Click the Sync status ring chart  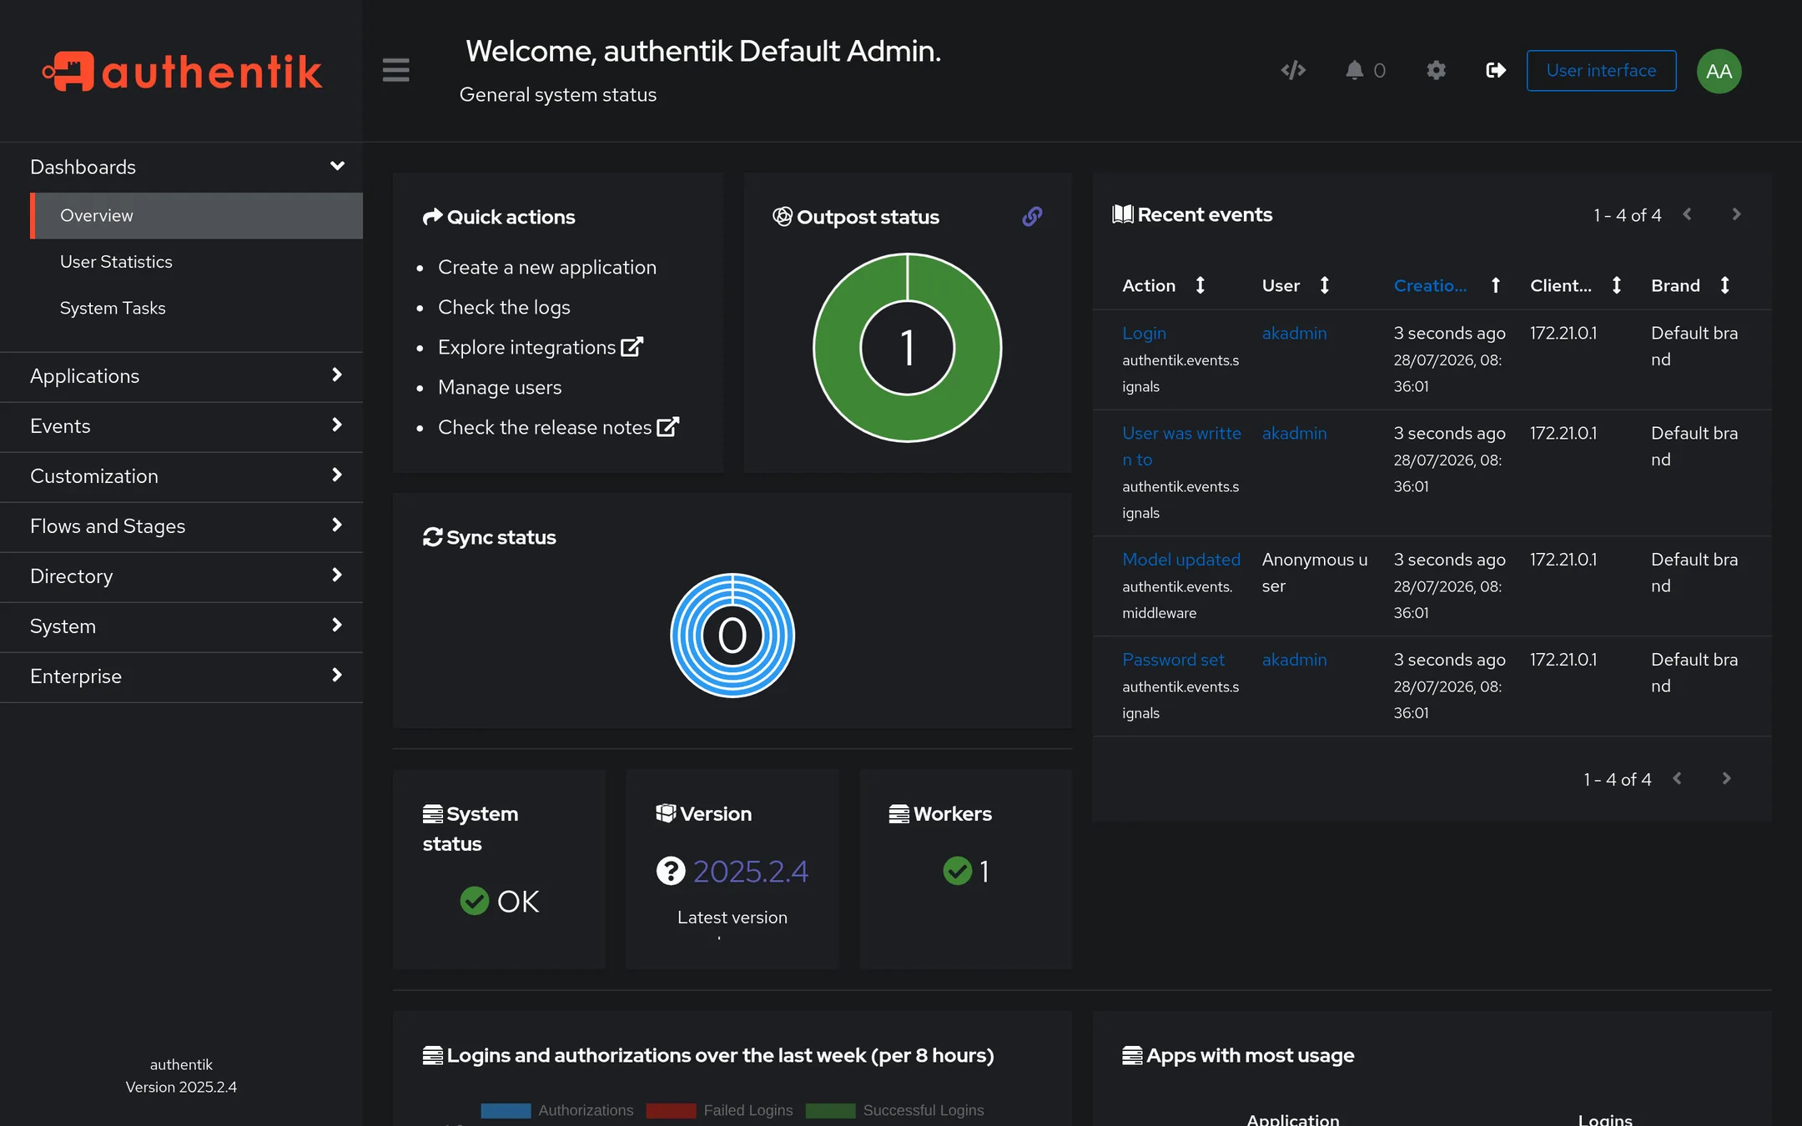732,636
